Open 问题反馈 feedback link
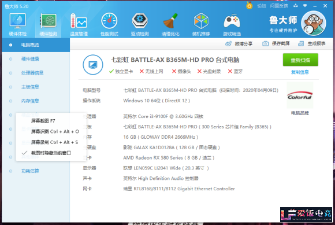 click(x=279, y=6)
